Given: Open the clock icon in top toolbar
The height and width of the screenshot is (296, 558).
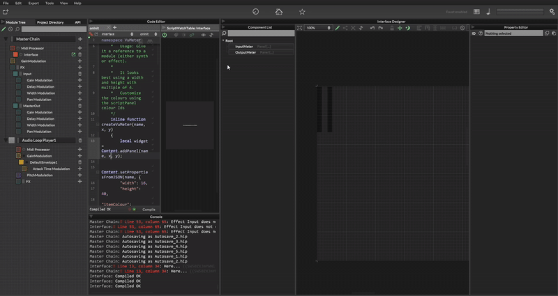Looking at the screenshot, I should click(255, 12).
